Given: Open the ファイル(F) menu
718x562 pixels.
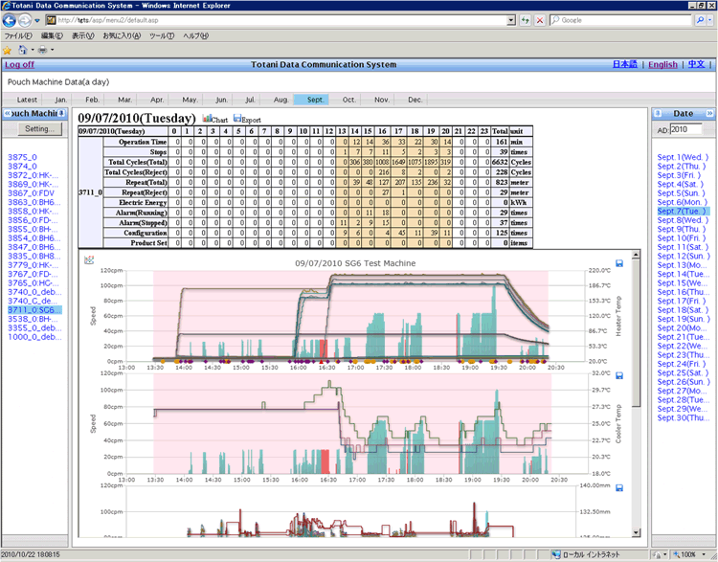Looking at the screenshot, I should [x=18, y=35].
